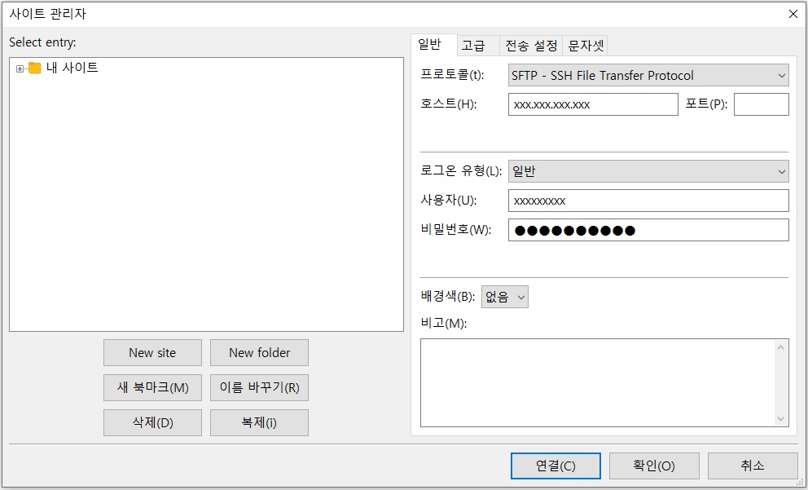The width and height of the screenshot is (808, 490).
Task: Switch to the 일반 tab
Action: pos(429,45)
